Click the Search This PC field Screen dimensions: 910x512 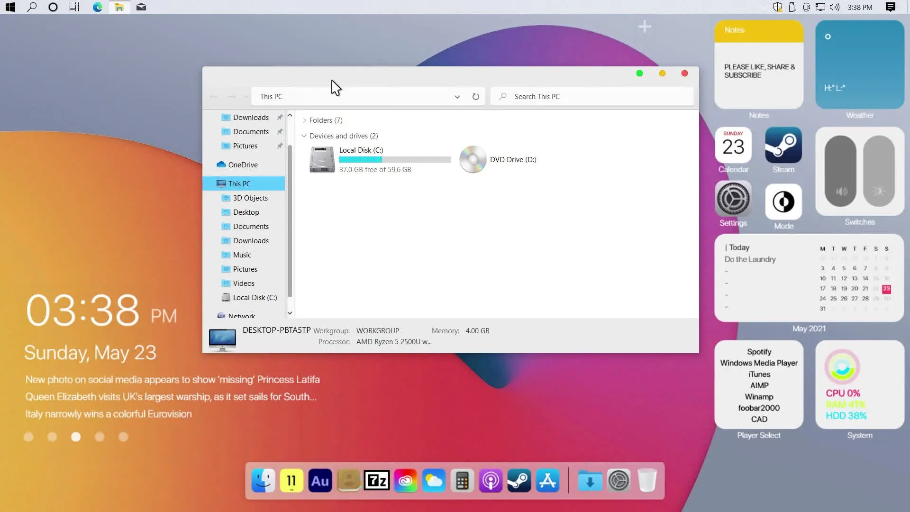click(x=592, y=97)
